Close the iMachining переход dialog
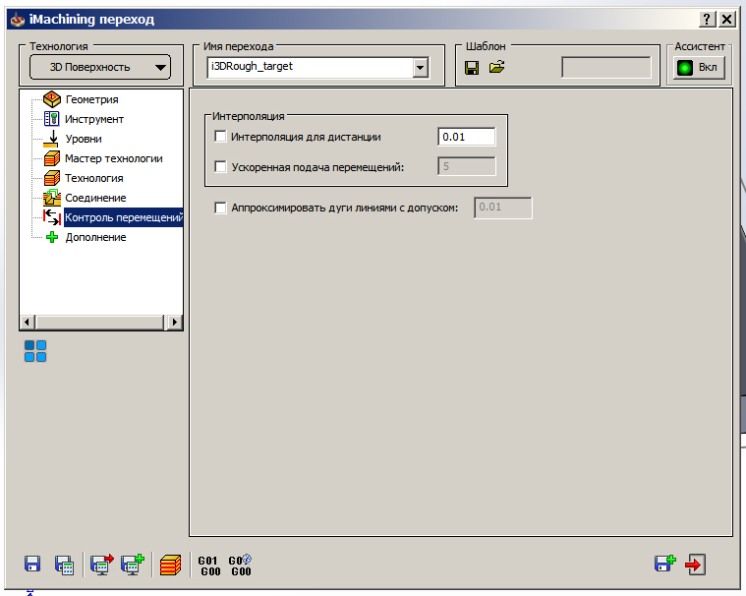The width and height of the screenshot is (746, 596). [x=727, y=19]
